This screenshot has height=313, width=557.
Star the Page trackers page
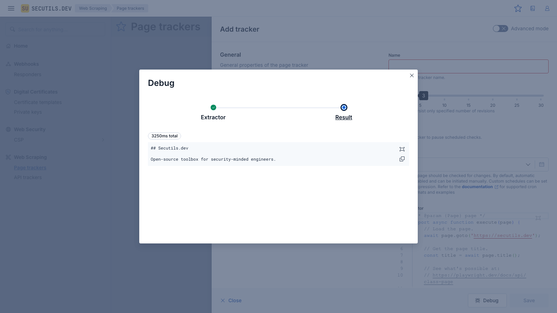(121, 27)
